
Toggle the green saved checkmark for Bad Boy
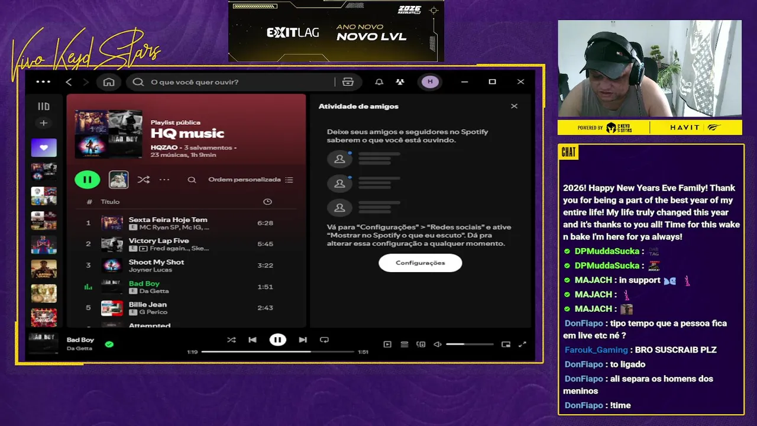pos(109,344)
